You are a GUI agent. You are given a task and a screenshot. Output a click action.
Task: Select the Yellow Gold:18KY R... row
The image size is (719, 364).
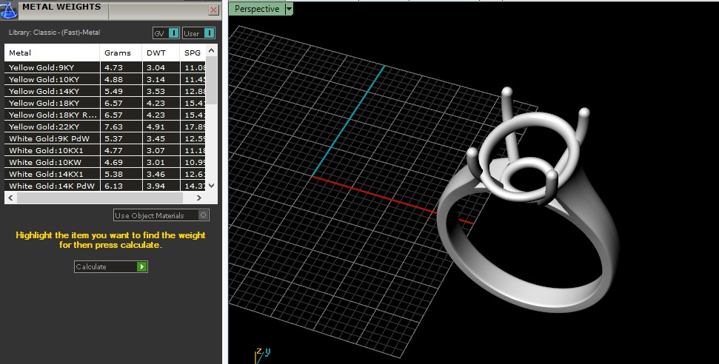point(105,115)
